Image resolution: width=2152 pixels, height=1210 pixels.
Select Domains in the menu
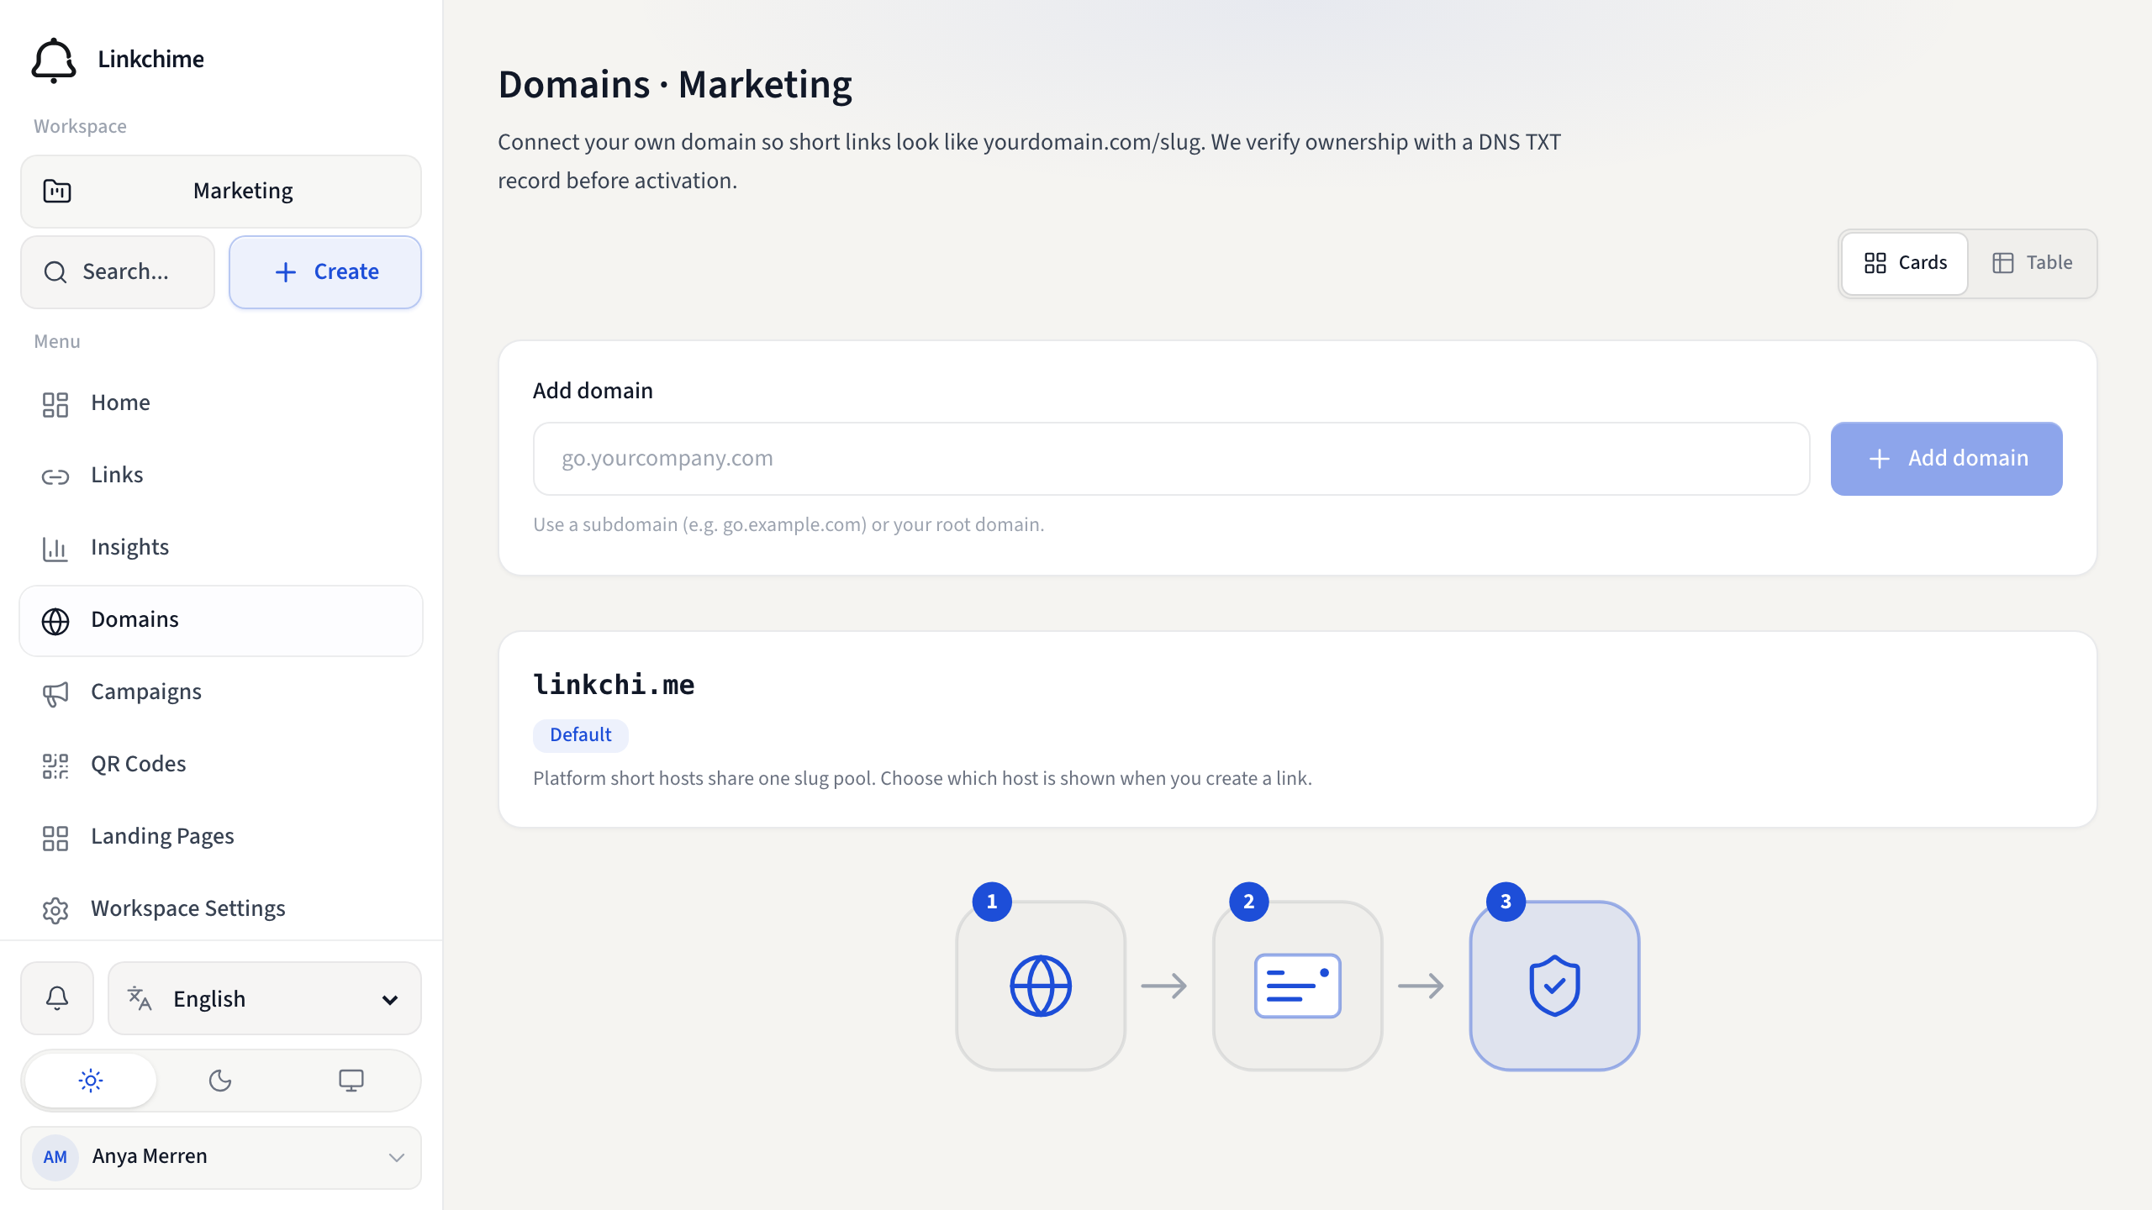(221, 620)
